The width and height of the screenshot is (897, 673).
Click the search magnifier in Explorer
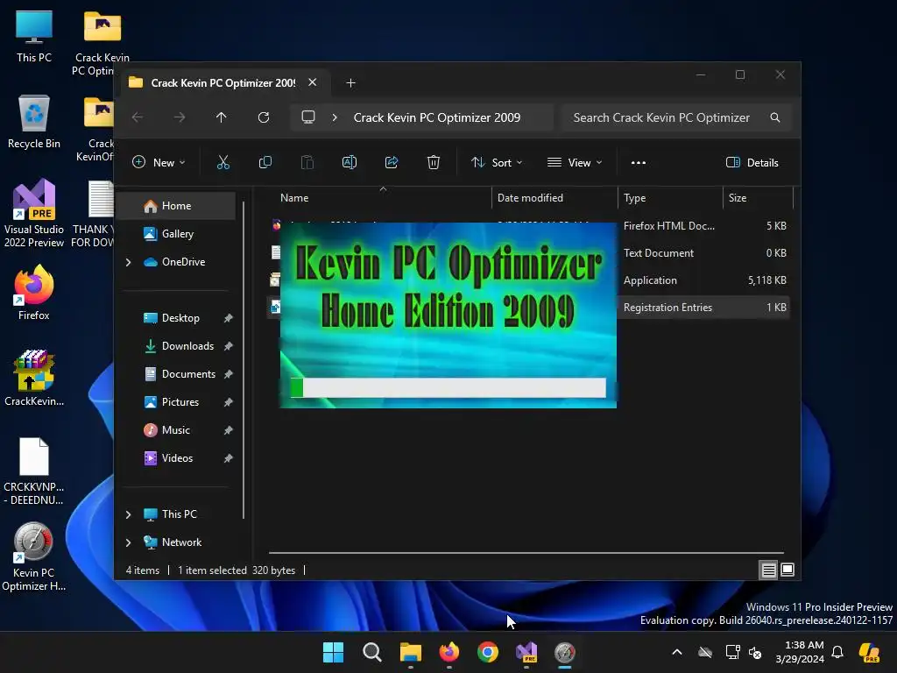(775, 117)
